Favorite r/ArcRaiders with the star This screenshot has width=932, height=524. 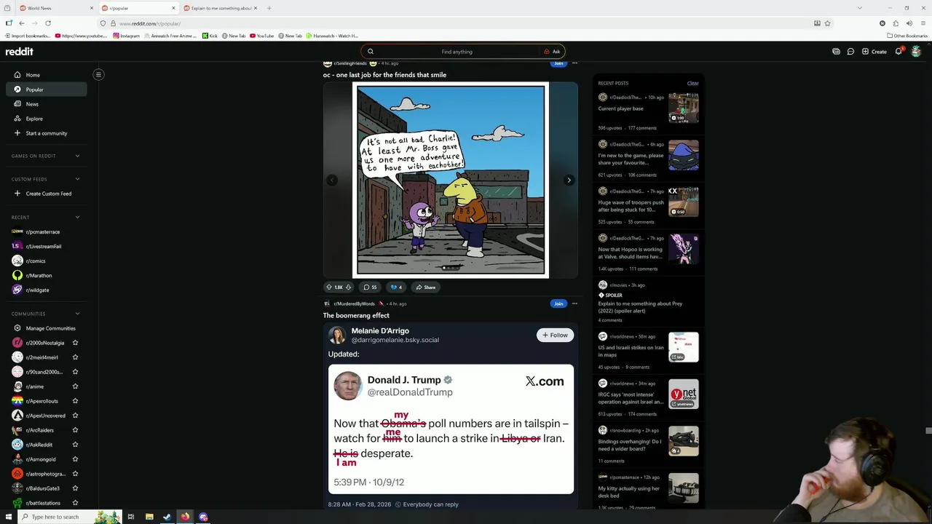click(x=75, y=430)
